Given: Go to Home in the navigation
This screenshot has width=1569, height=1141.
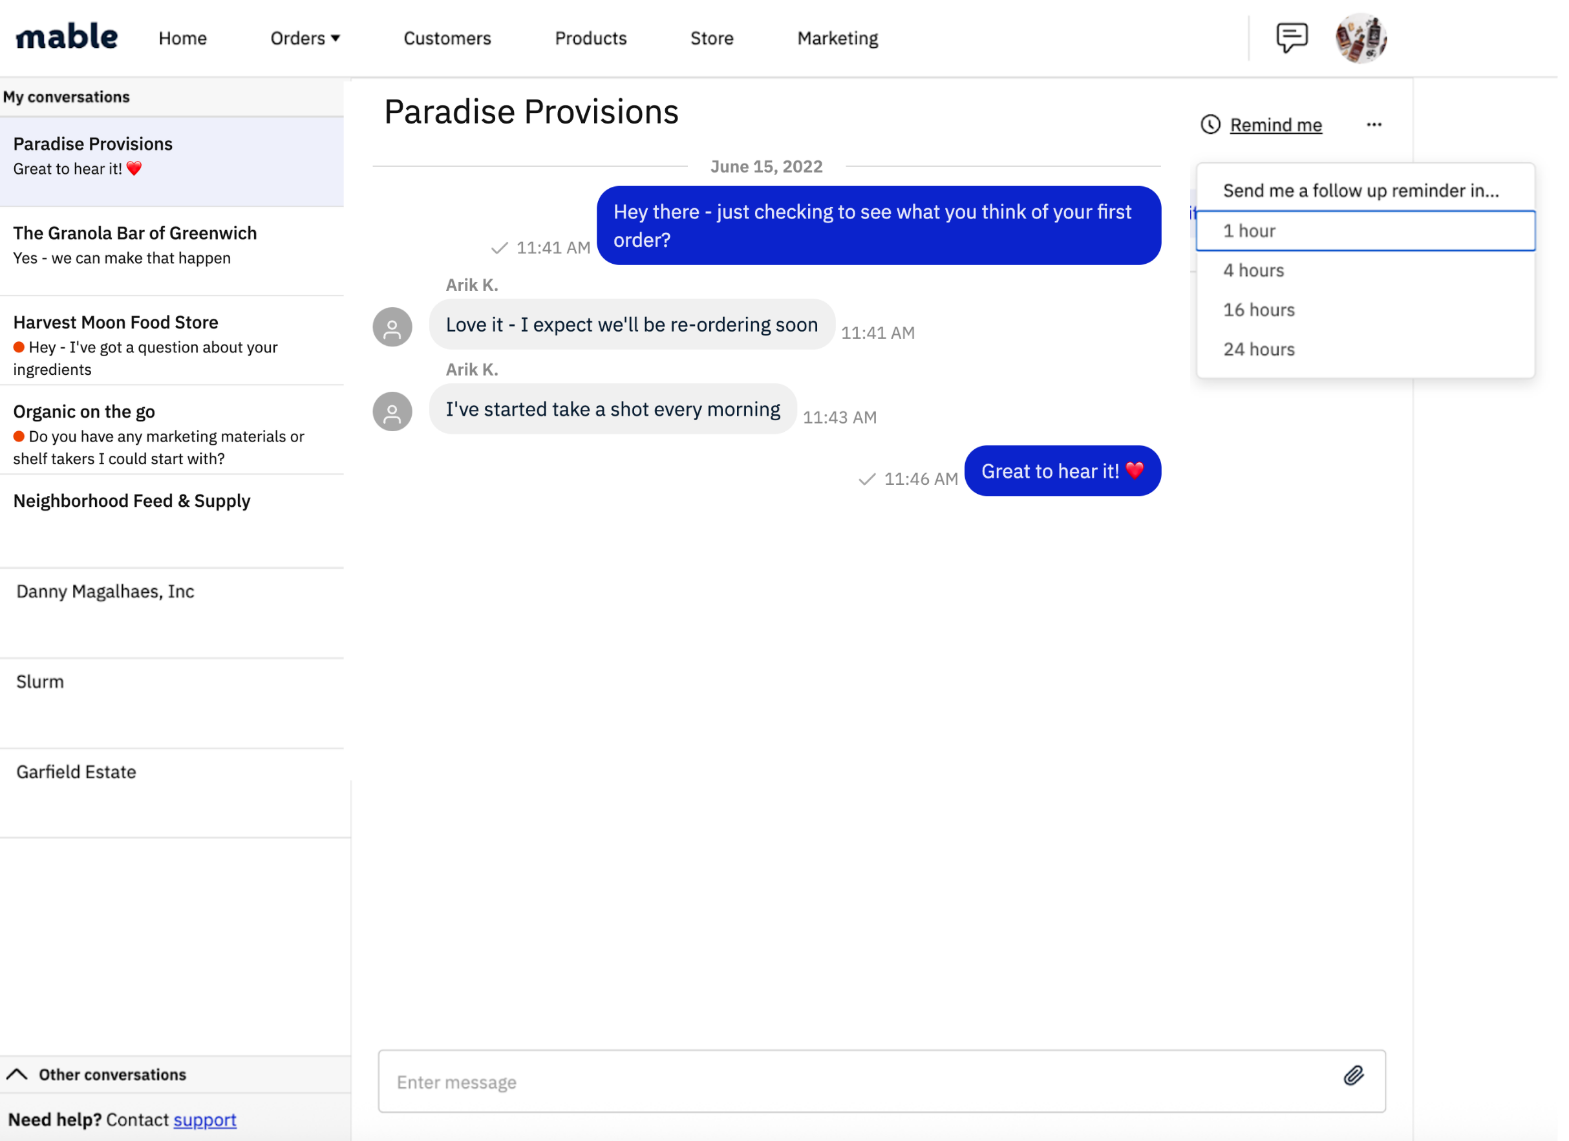Looking at the screenshot, I should tap(183, 38).
